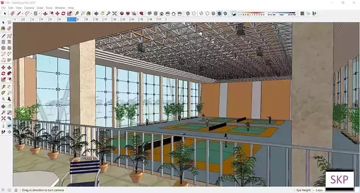Activate the Zoom Window tool
Image resolution: width=360 pixels, height=193 pixels.
tap(9, 113)
